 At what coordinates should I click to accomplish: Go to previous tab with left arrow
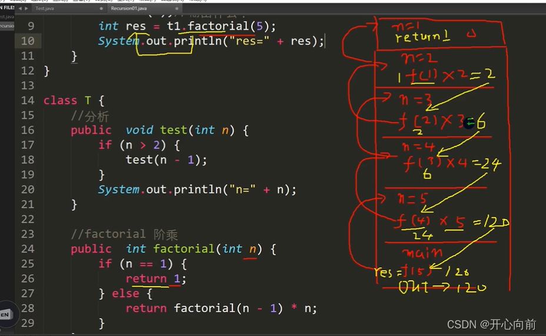(x=20, y=8)
